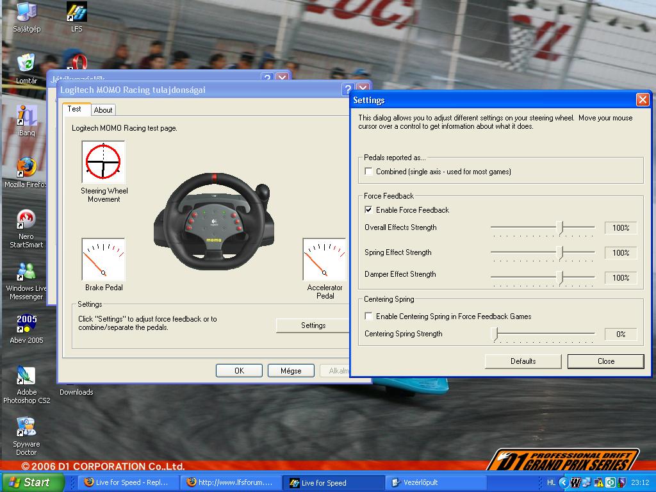Click the Centering Spring Strength slider thumb
This screenshot has width=656, height=492.
point(496,334)
